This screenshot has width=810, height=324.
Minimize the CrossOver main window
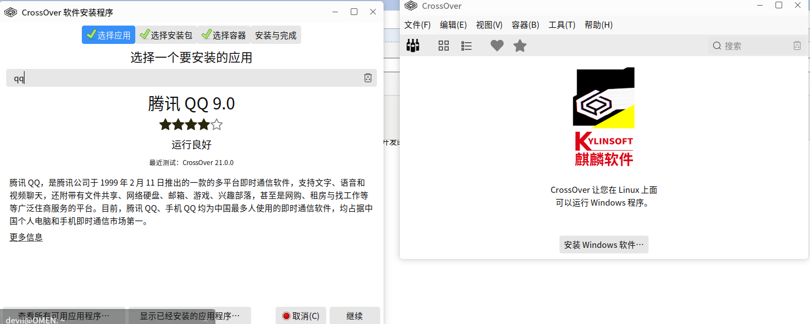(759, 5)
